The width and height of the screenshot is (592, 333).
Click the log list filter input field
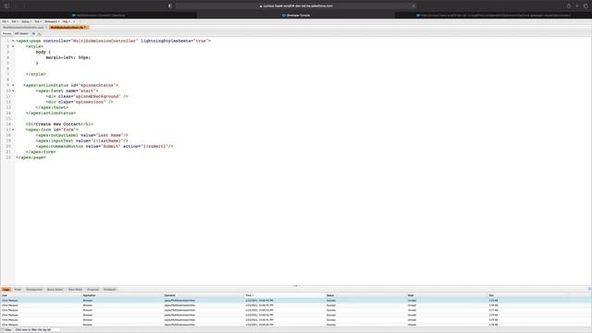click(37, 329)
